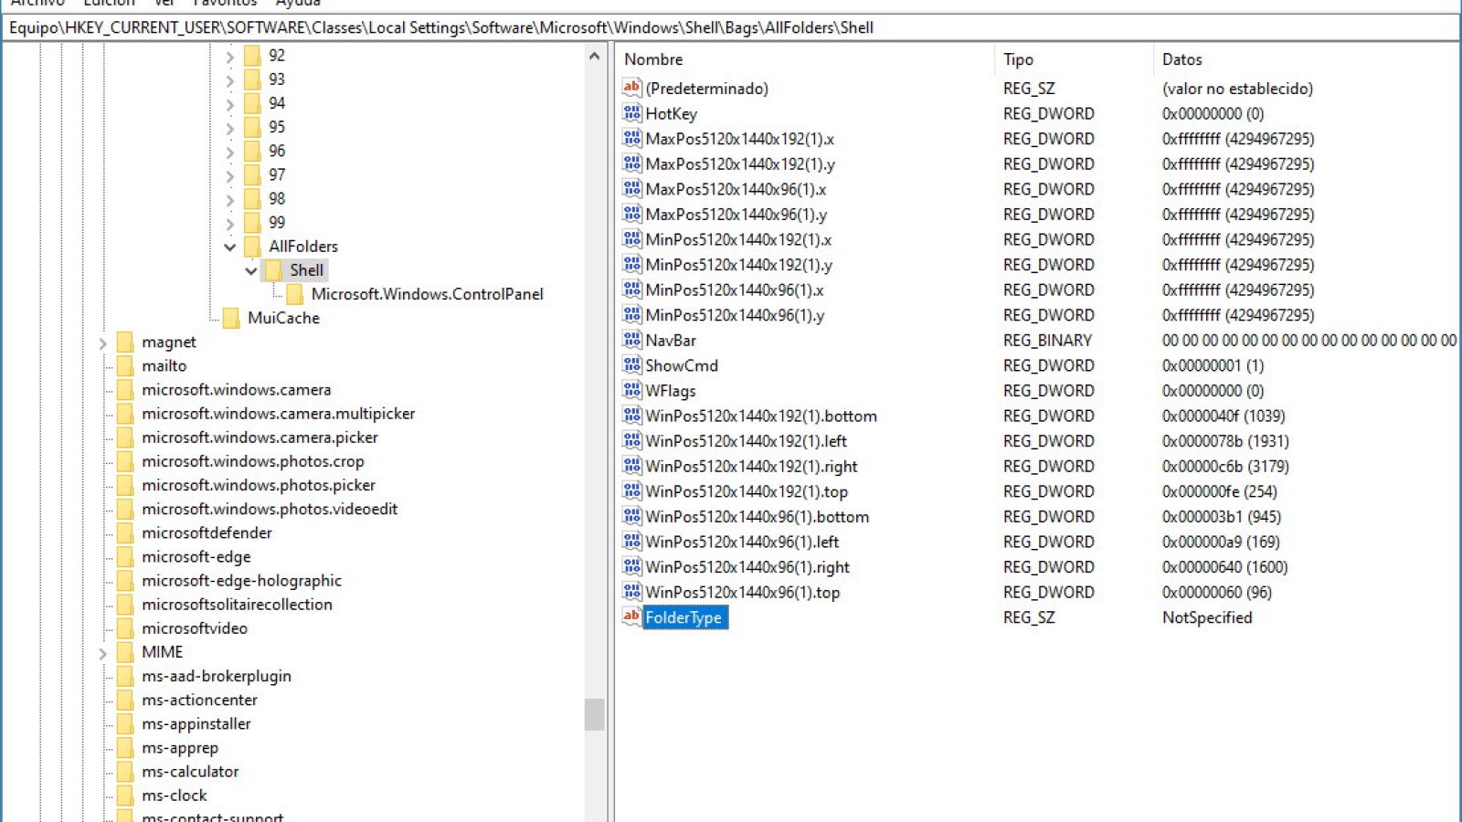Select the ms-appinstaller key
The width and height of the screenshot is (1462, 822).
[x=196, y=723]
